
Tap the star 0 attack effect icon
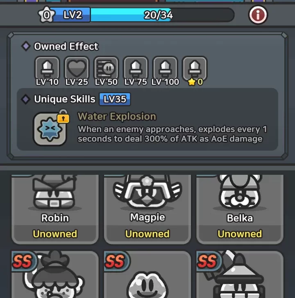coord(195,68)
